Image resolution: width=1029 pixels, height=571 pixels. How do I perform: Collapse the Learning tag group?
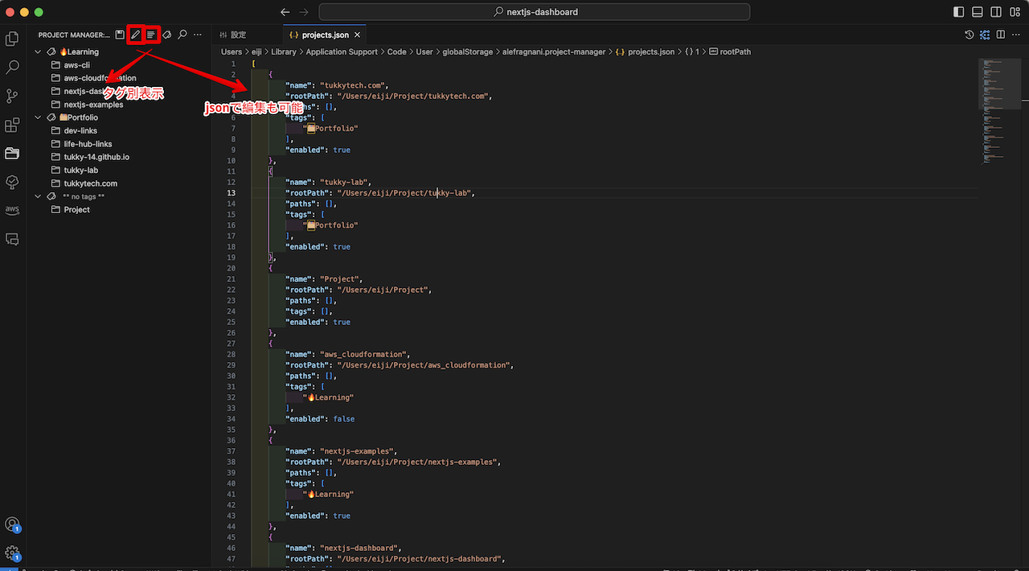38,51
